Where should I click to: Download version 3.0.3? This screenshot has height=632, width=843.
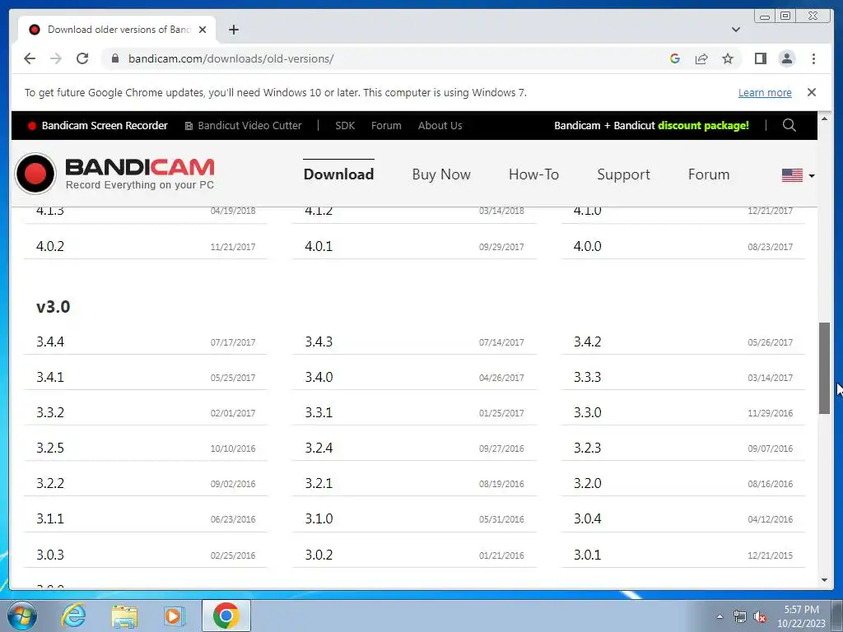point(145,555)
